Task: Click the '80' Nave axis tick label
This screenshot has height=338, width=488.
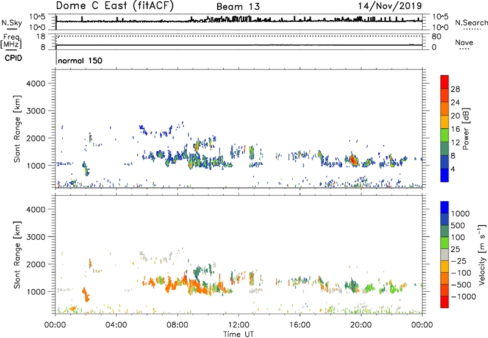Action: (436, 37)
